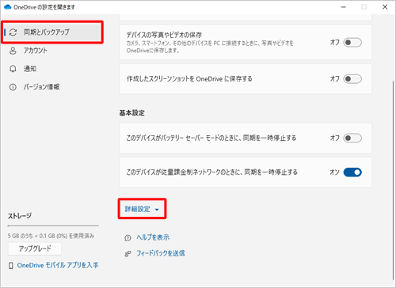
Task: Show the バージョン情報 section
Action: [x=42, y=87]
